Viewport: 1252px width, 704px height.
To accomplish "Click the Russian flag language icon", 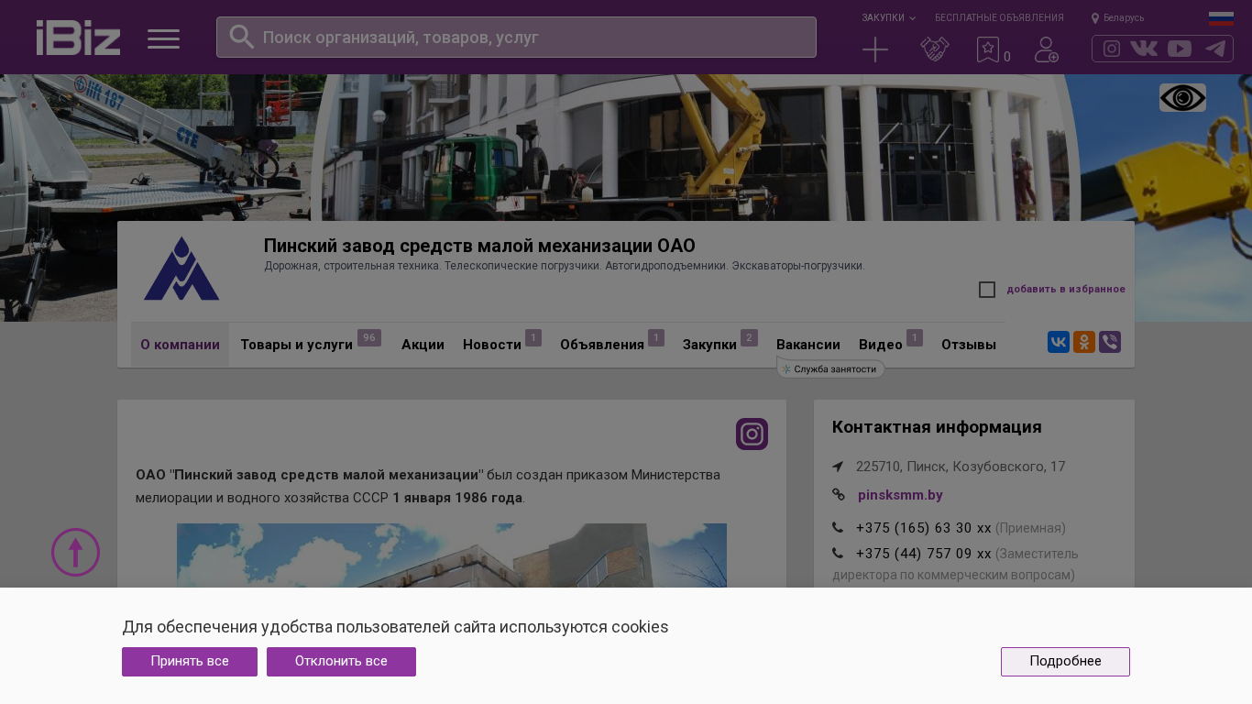I will point(1221,18).
